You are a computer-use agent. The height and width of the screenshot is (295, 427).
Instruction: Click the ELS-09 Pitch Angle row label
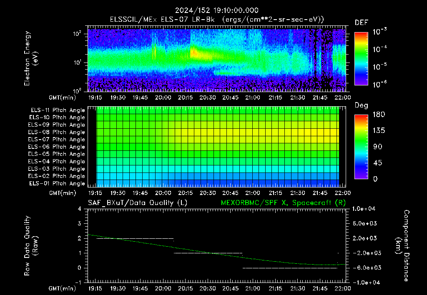tap(57, 125)
